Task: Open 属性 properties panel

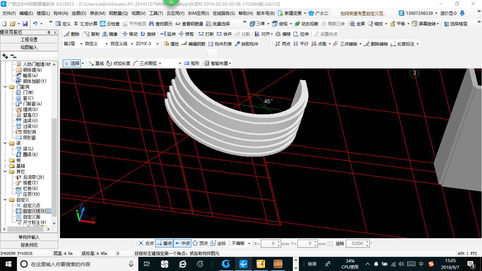Action: tap(171, 44)
